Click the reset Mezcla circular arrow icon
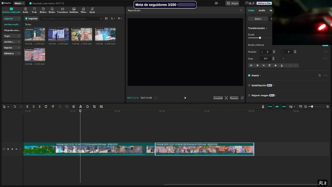 [x=320, y=75]
